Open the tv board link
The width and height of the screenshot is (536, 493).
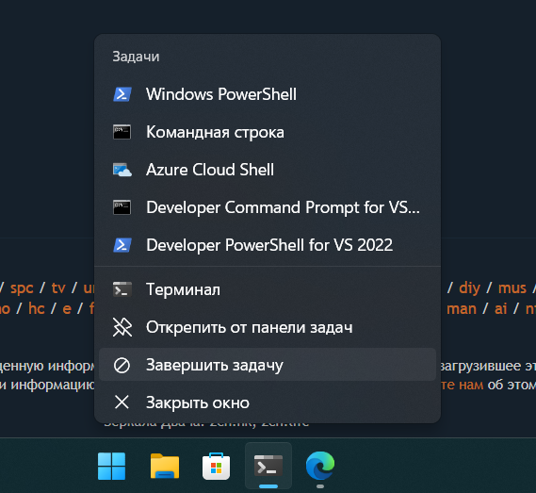tap(58, 288)
